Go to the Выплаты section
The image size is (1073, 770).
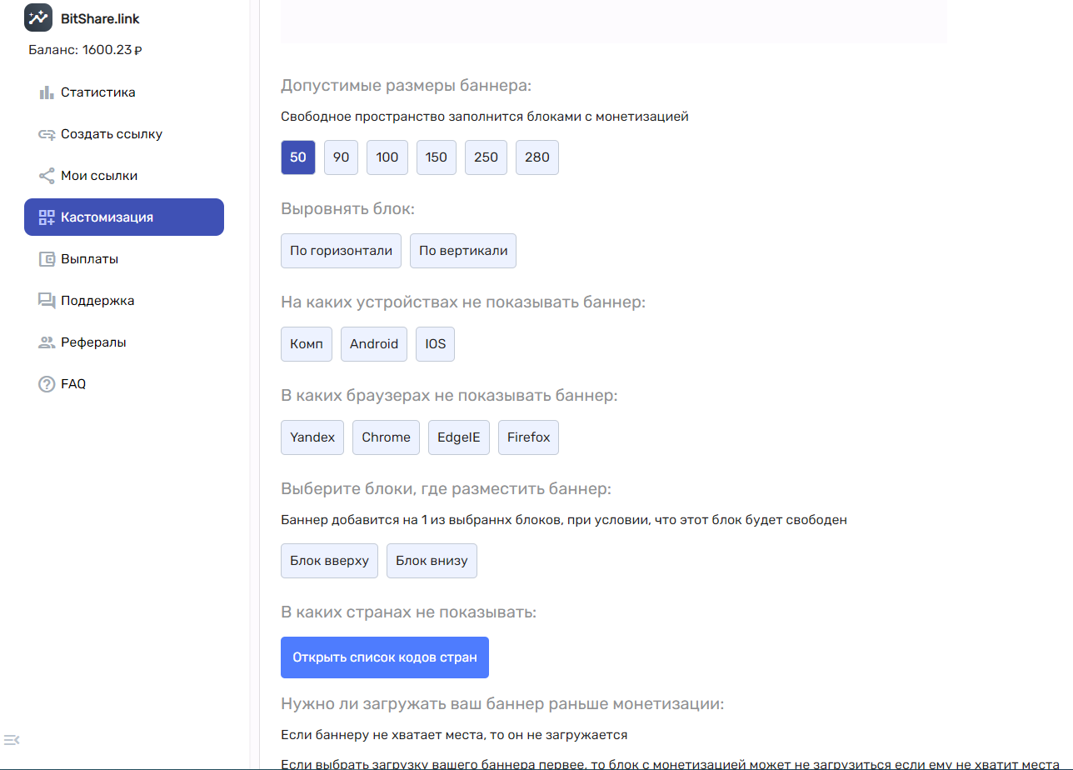tap(89, 259)
